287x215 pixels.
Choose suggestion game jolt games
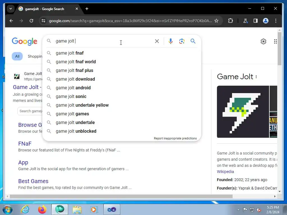click(122, 114)
